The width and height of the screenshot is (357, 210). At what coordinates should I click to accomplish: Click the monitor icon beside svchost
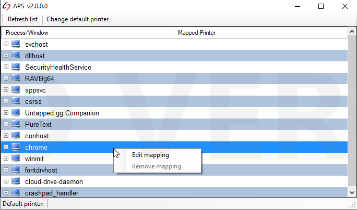pyautogui.click(x=16, y=44)
